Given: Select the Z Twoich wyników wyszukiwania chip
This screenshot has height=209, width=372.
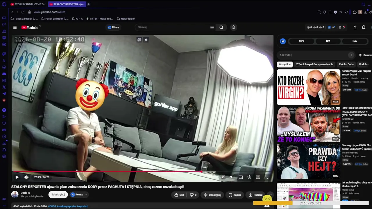Looking at the screenshot, I should tap(315, 64).
